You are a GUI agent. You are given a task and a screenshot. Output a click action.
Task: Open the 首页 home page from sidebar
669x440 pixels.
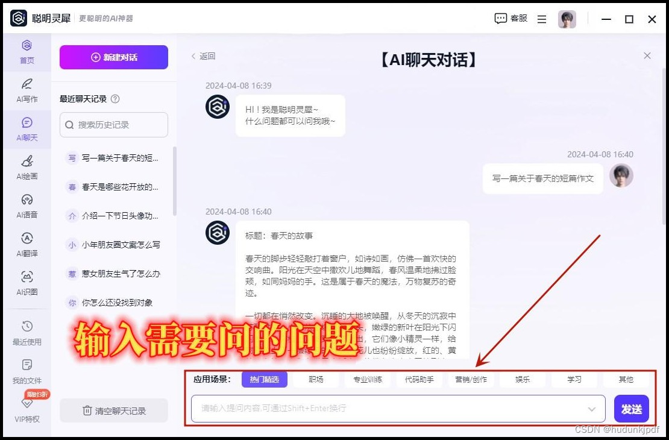click(x=27, y=53)
